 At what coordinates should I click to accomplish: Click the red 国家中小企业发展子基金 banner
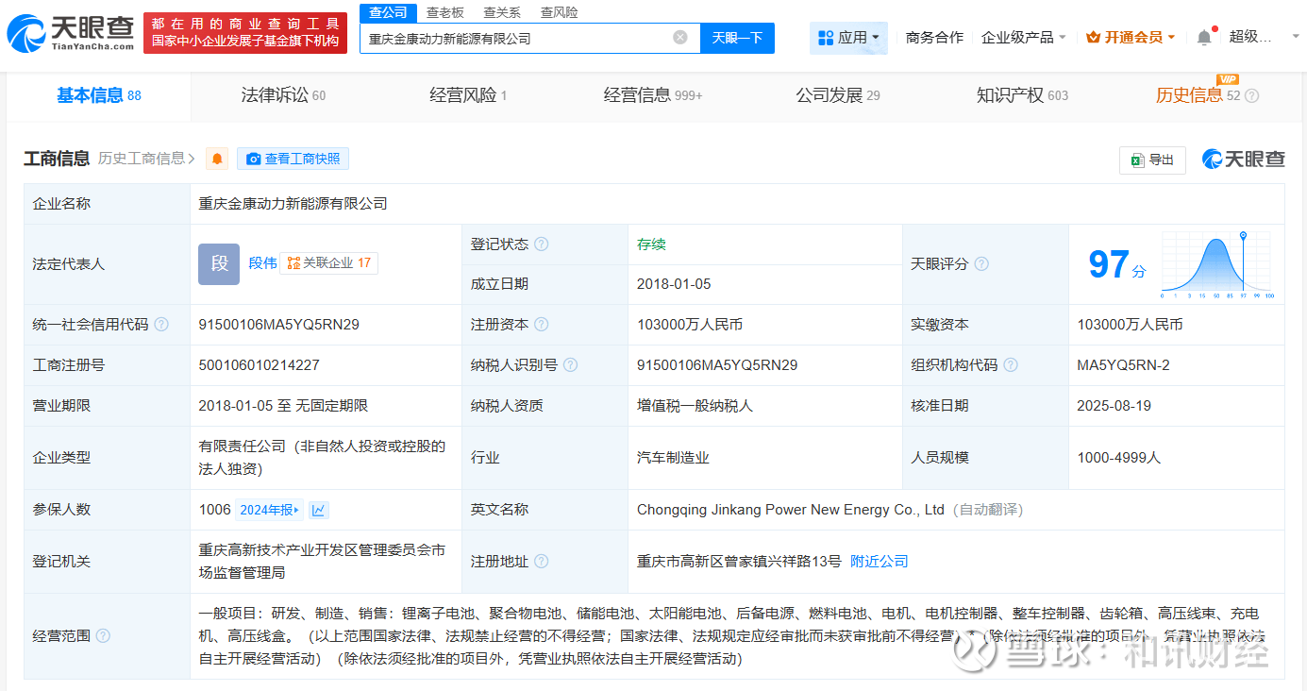[x=245, y=33]
